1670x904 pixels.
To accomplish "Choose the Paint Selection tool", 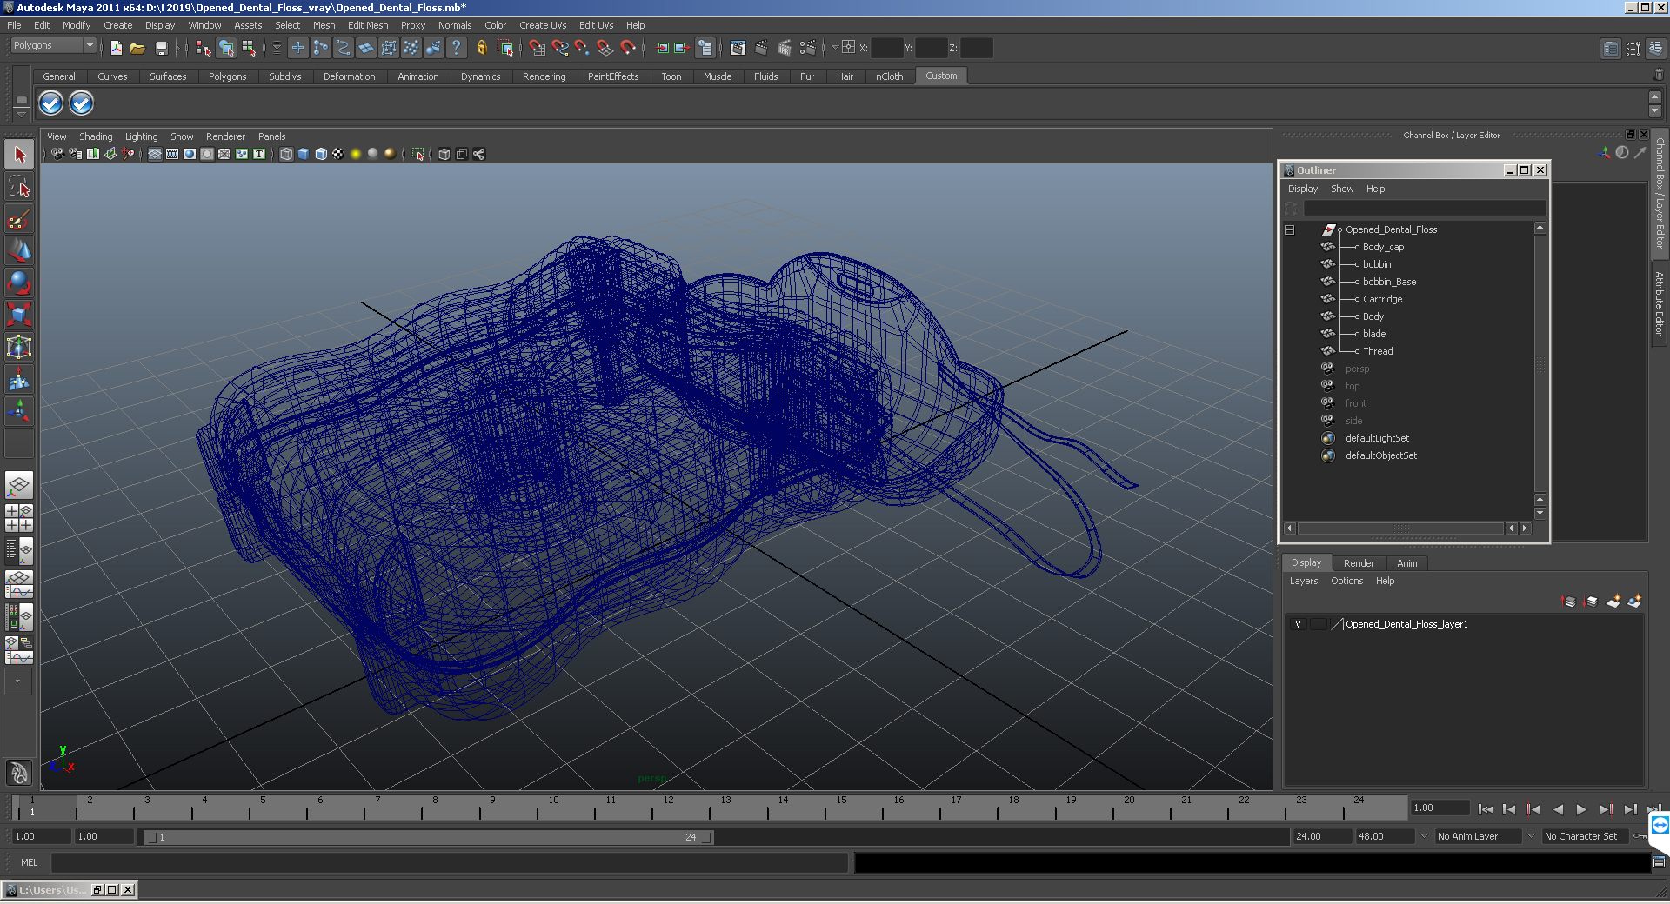I will (19, 217).
